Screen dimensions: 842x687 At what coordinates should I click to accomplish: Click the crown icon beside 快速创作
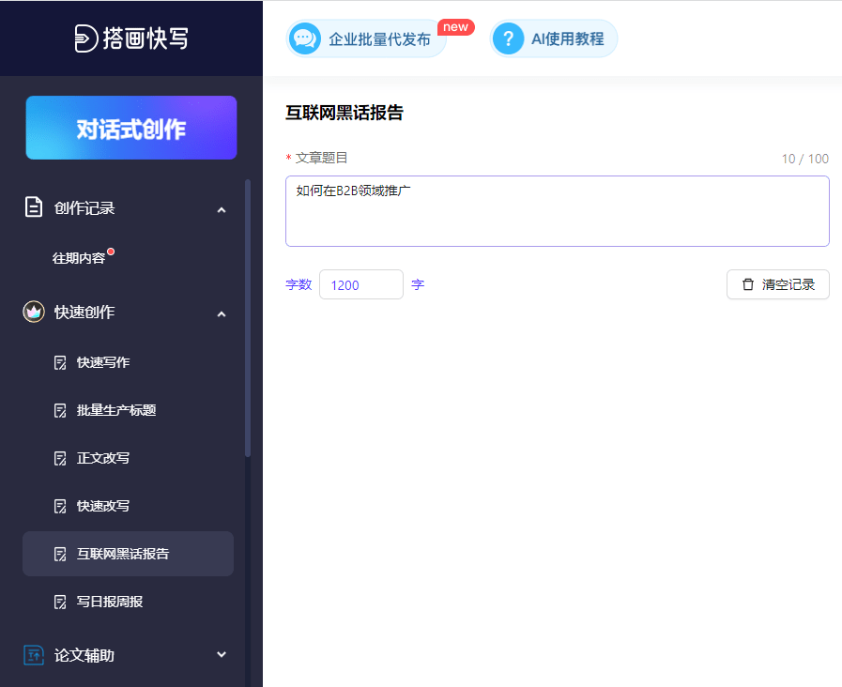33,312
